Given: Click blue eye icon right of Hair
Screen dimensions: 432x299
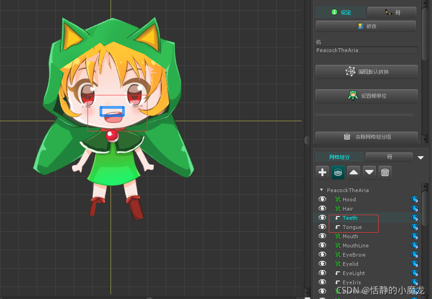Looking at the screenshot, I should coord(414,208).
